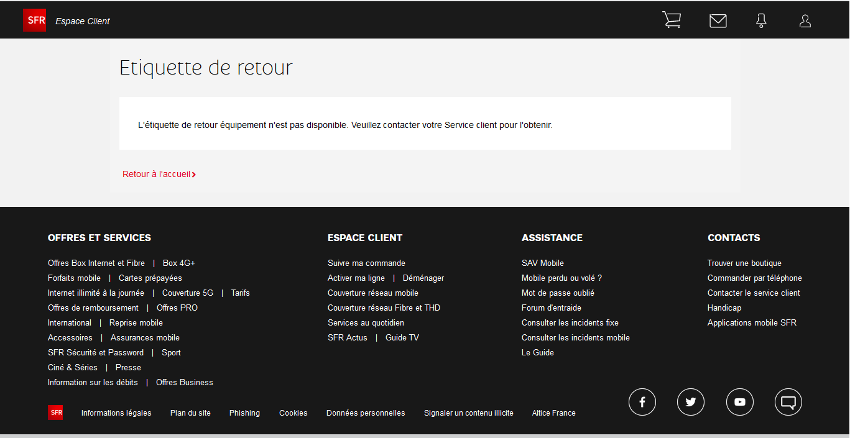Open SFR Twitter page icon
The width and height of the screenshot is (850, 438).
691,402
